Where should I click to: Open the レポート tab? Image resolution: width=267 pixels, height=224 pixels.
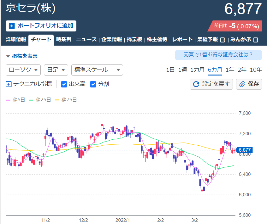point(182,39)
